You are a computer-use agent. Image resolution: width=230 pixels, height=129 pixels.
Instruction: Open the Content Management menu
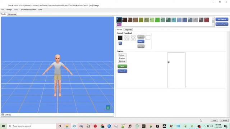click(28, 10)
